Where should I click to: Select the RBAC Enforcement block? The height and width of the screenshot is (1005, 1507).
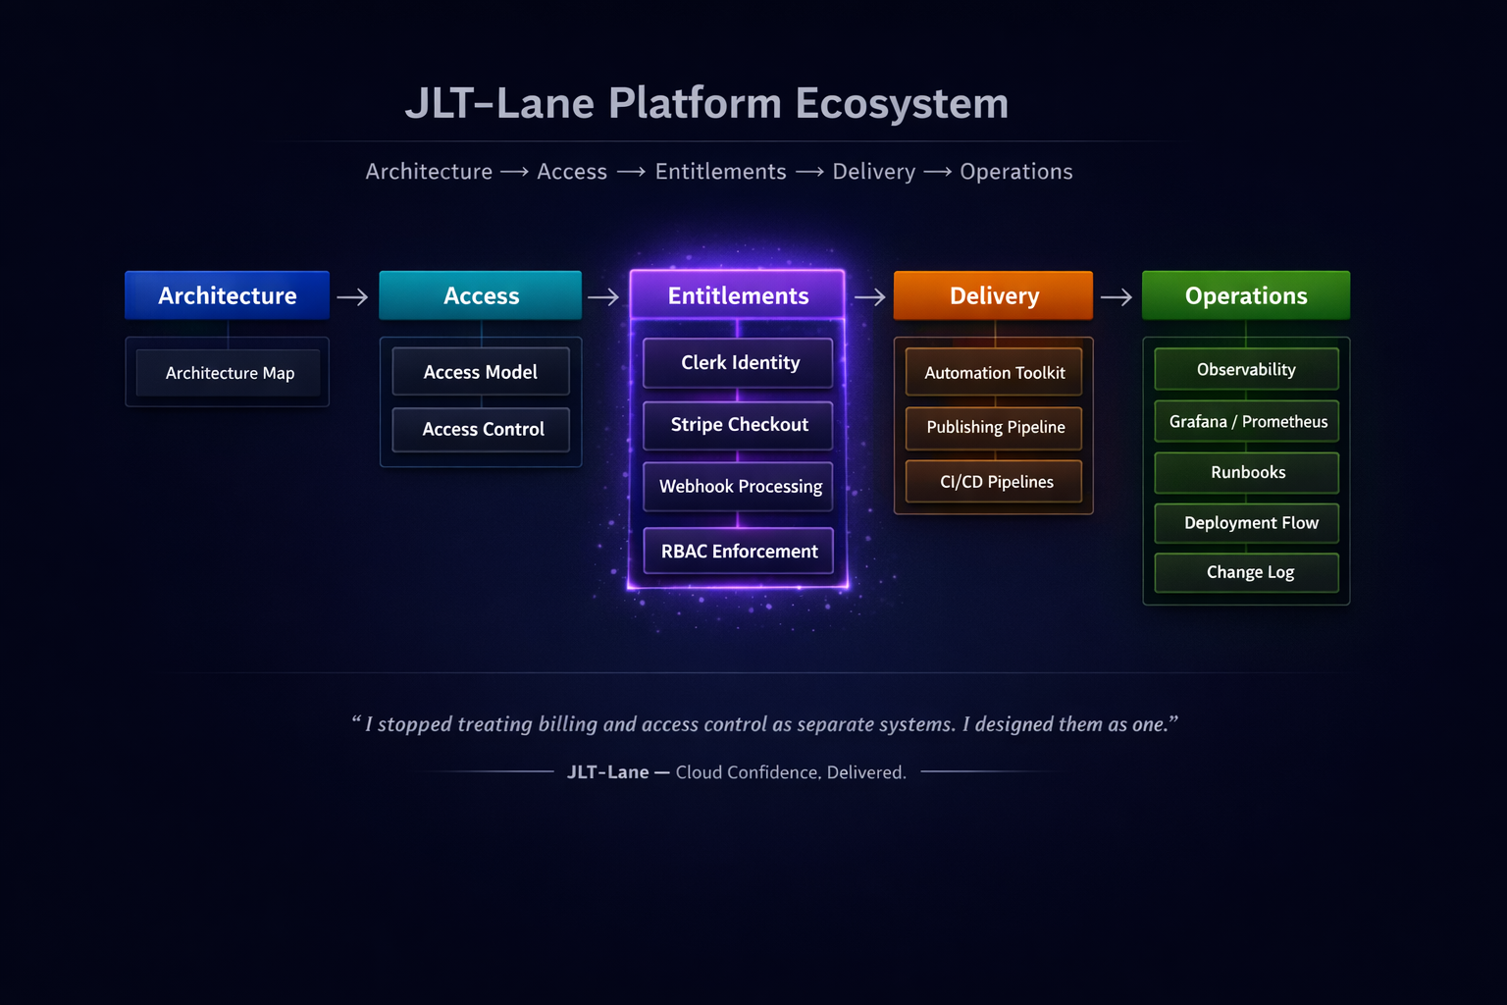[738, 551]
